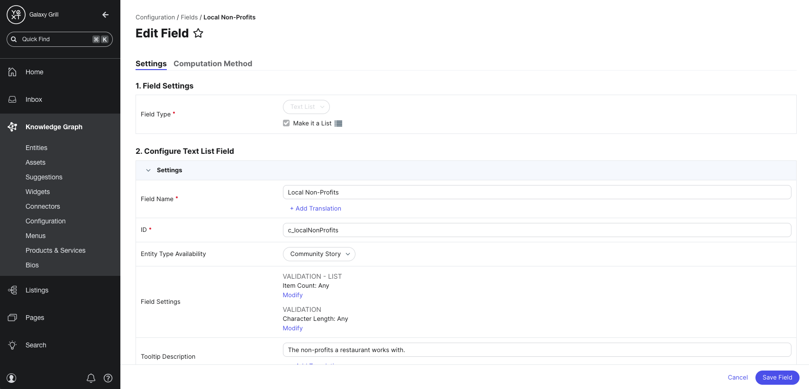Click the Cancel link
Image resolution: width=809 pixels, height=389 pixels.
point(737,377)
